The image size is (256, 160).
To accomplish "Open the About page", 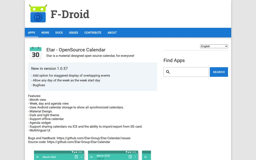I will pyautogui.click(x=112, y=33).
